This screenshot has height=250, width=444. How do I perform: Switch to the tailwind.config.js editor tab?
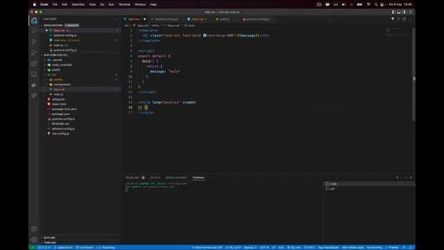165,19
